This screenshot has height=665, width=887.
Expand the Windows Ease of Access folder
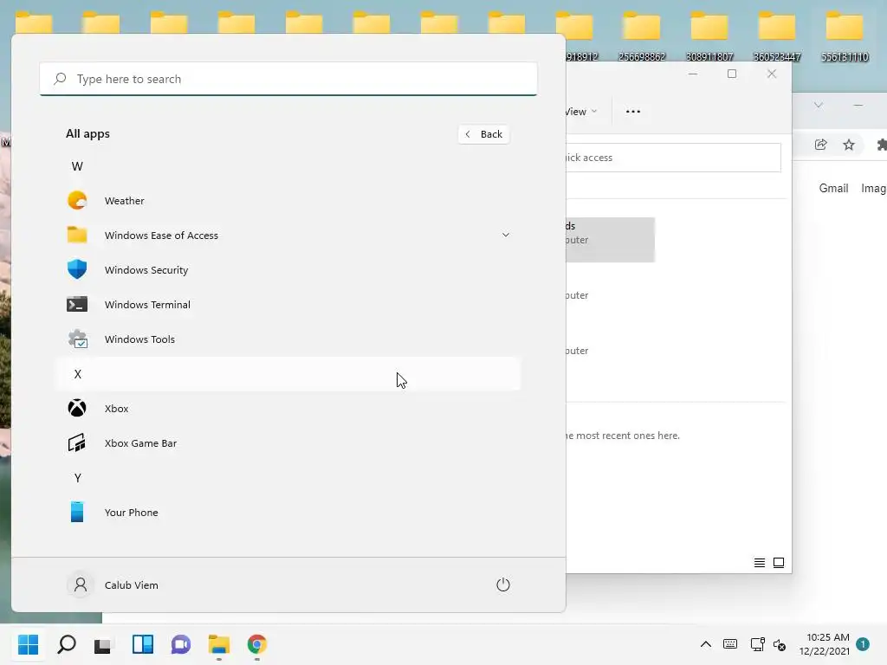coord(506,236)
